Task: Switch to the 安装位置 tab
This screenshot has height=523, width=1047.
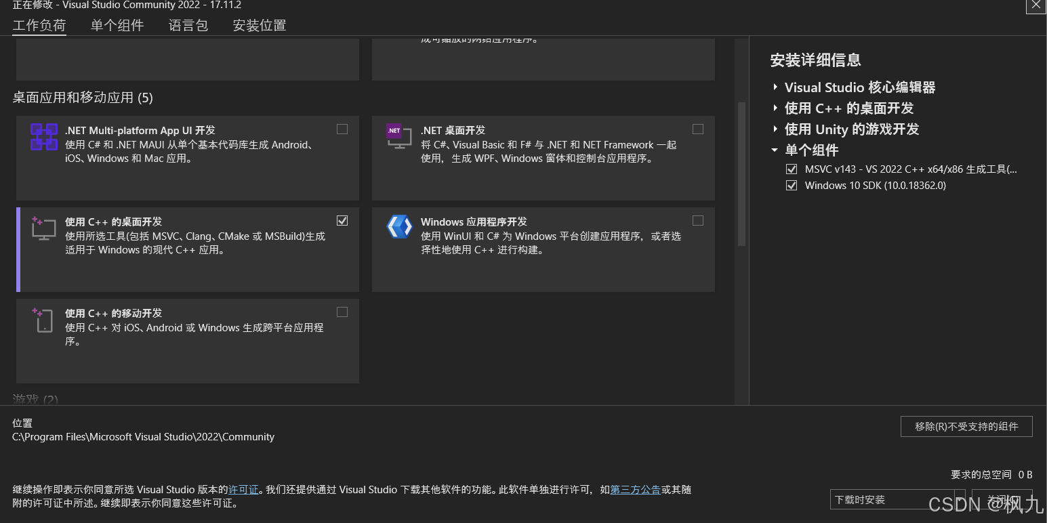Action: click(x=260, y=26)
